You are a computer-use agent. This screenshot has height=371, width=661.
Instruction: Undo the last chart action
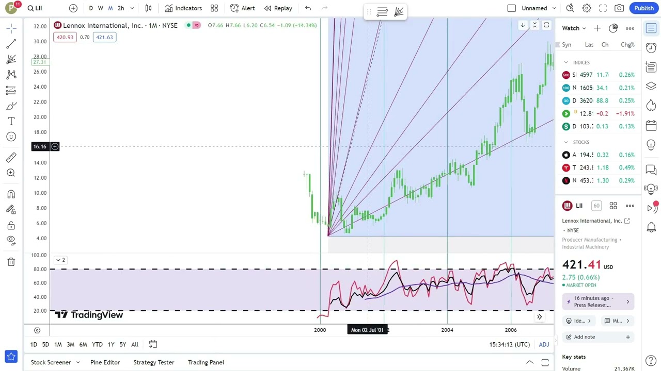[x=308, y=8]
